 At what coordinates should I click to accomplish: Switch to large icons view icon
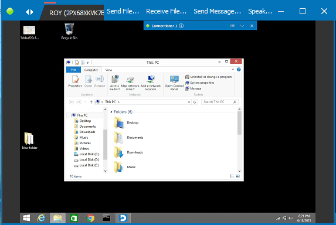point(238,176)
